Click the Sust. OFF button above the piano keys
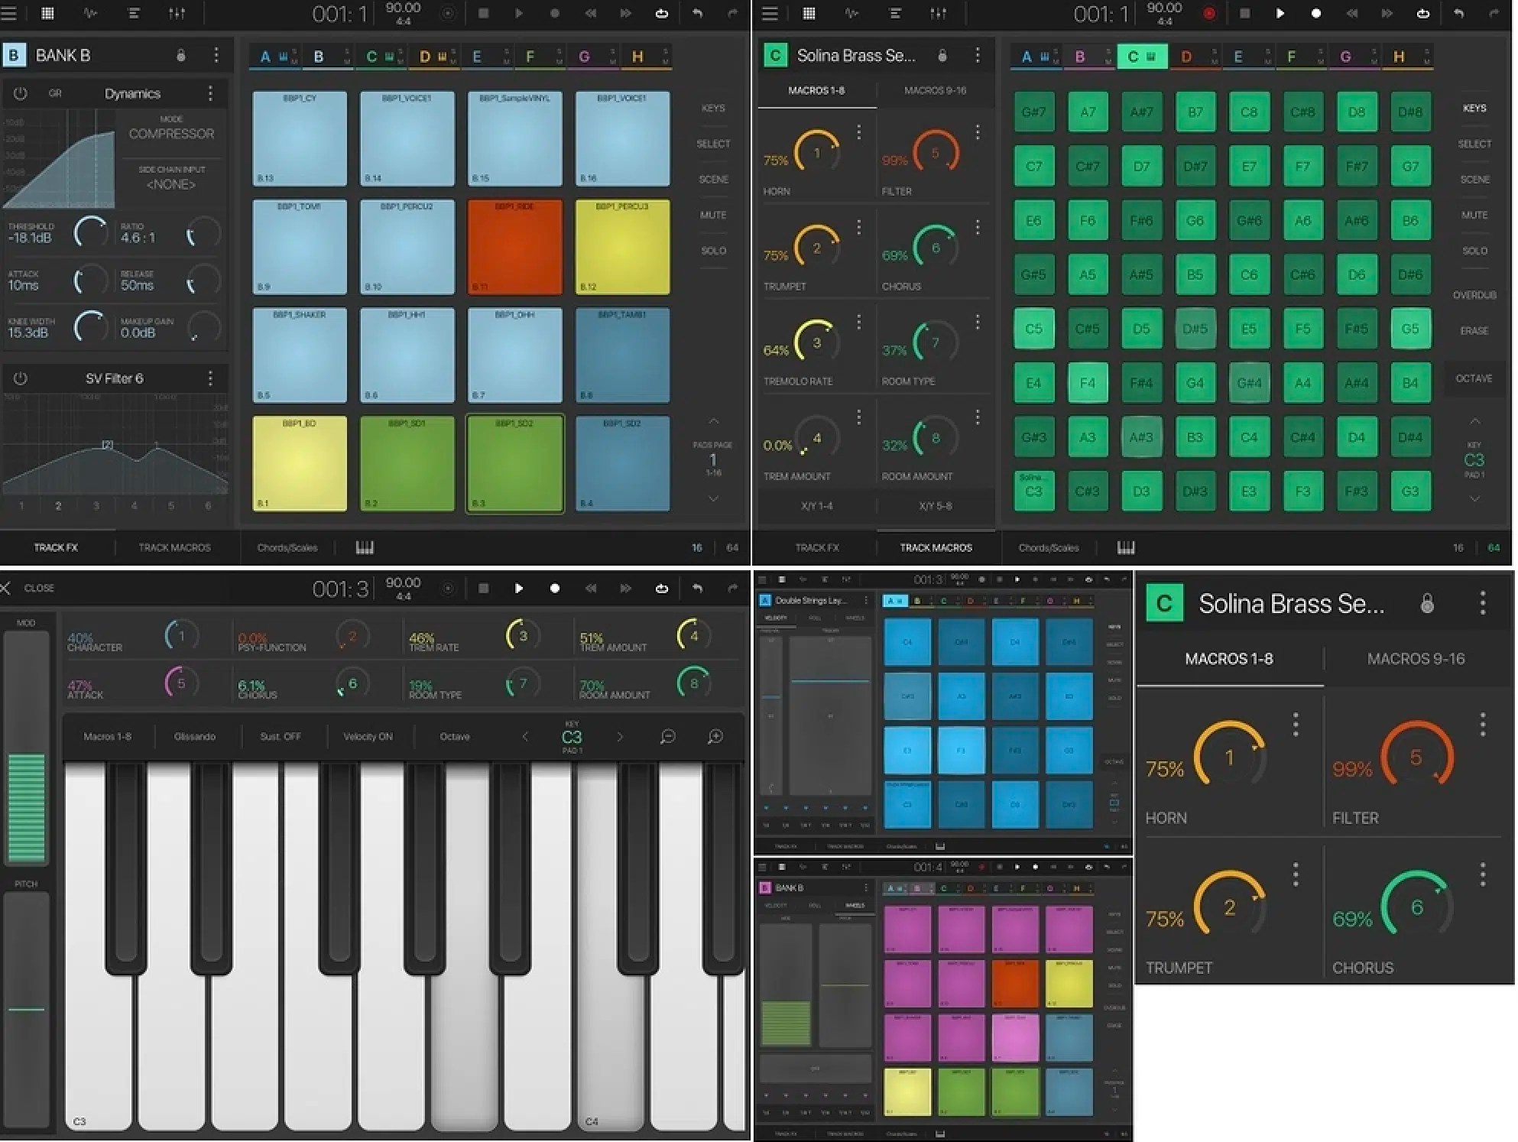 click(x=281, y=736)
